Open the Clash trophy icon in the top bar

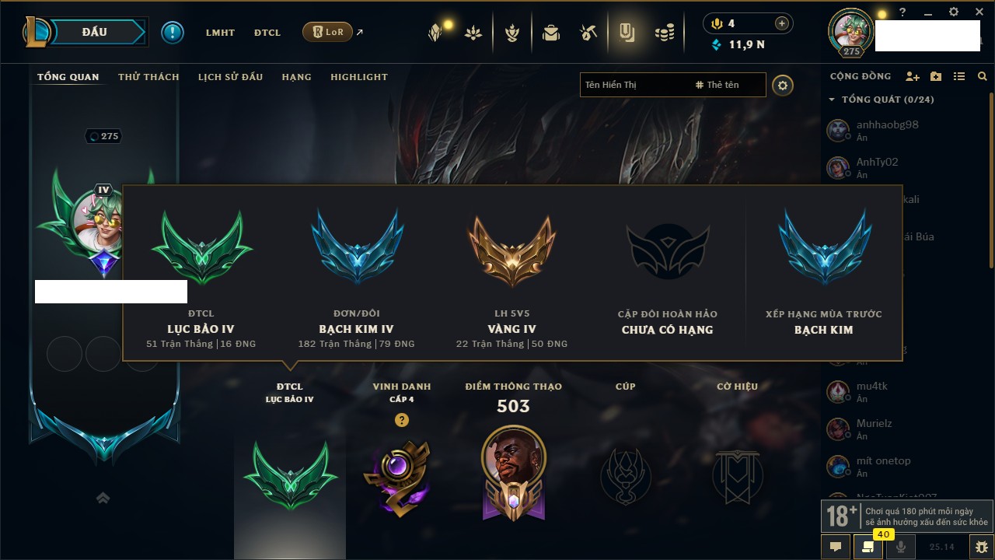pos(512,33)
